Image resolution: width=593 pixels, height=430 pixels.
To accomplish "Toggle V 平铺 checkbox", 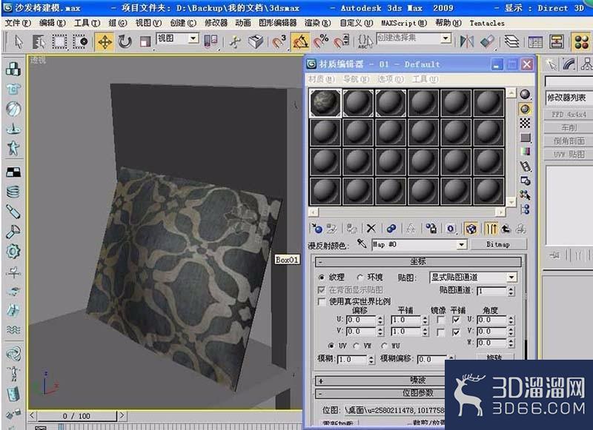I will pyautogui.click(x=456, y=332).
